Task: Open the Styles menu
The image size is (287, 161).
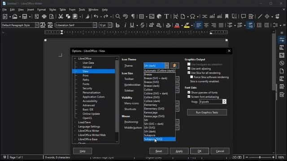Action: click(x=52, y=10)
